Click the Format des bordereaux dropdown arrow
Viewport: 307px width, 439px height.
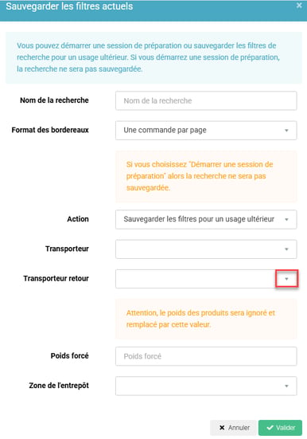point(286,131)
